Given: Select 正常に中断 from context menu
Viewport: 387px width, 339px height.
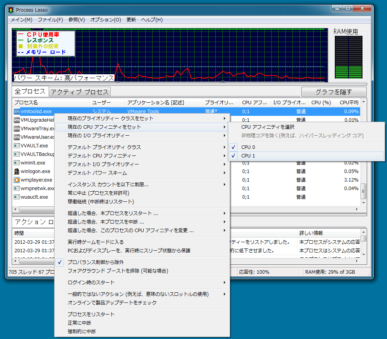Looking at the screenshot, I should pos(142,323).
